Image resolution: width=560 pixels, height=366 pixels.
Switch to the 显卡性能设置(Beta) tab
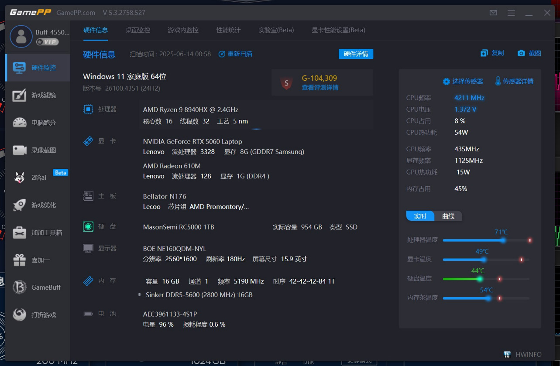point(339,30)
